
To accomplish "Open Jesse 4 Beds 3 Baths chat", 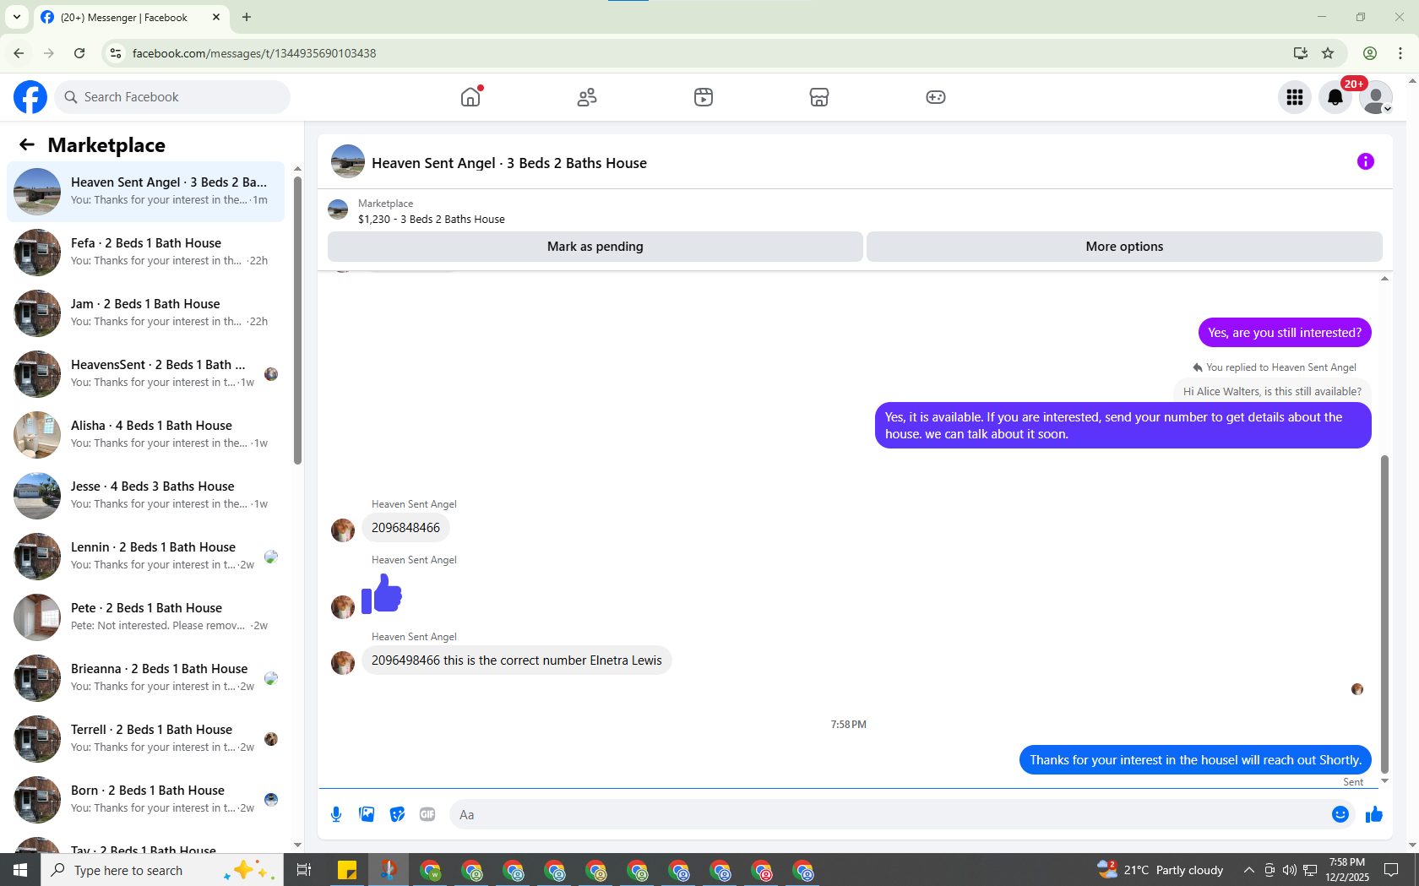I will pos(145,496).
